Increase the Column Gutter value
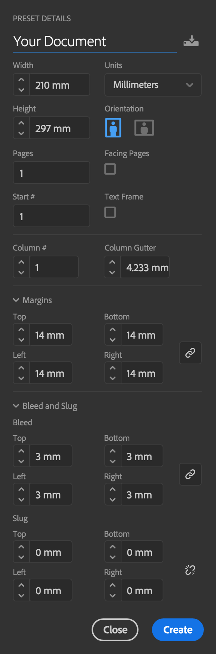The image size is (216, 654). point(112,262)
